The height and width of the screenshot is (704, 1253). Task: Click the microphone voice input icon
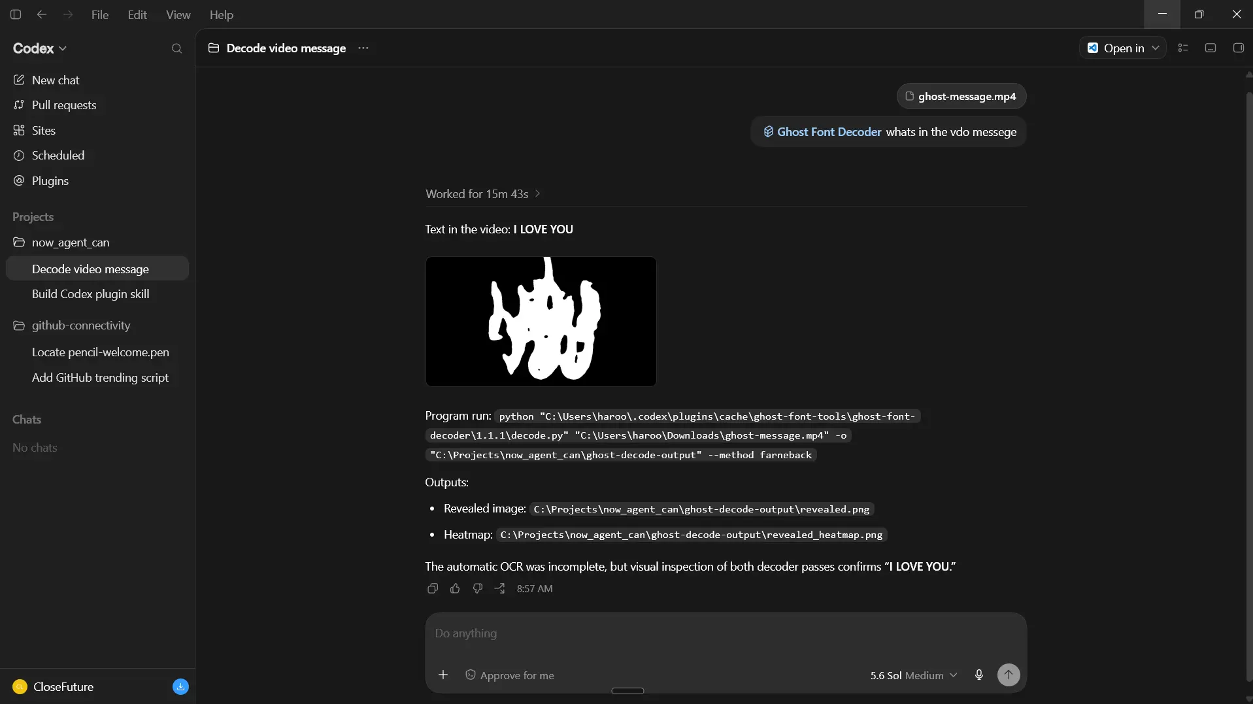tap(978, 675)
